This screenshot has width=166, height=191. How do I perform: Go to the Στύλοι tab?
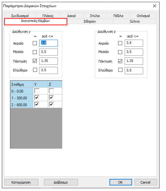[x=95, y=16]
